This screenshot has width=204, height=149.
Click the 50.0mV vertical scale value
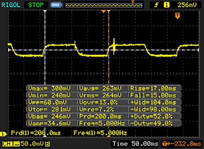coord(32,144)
